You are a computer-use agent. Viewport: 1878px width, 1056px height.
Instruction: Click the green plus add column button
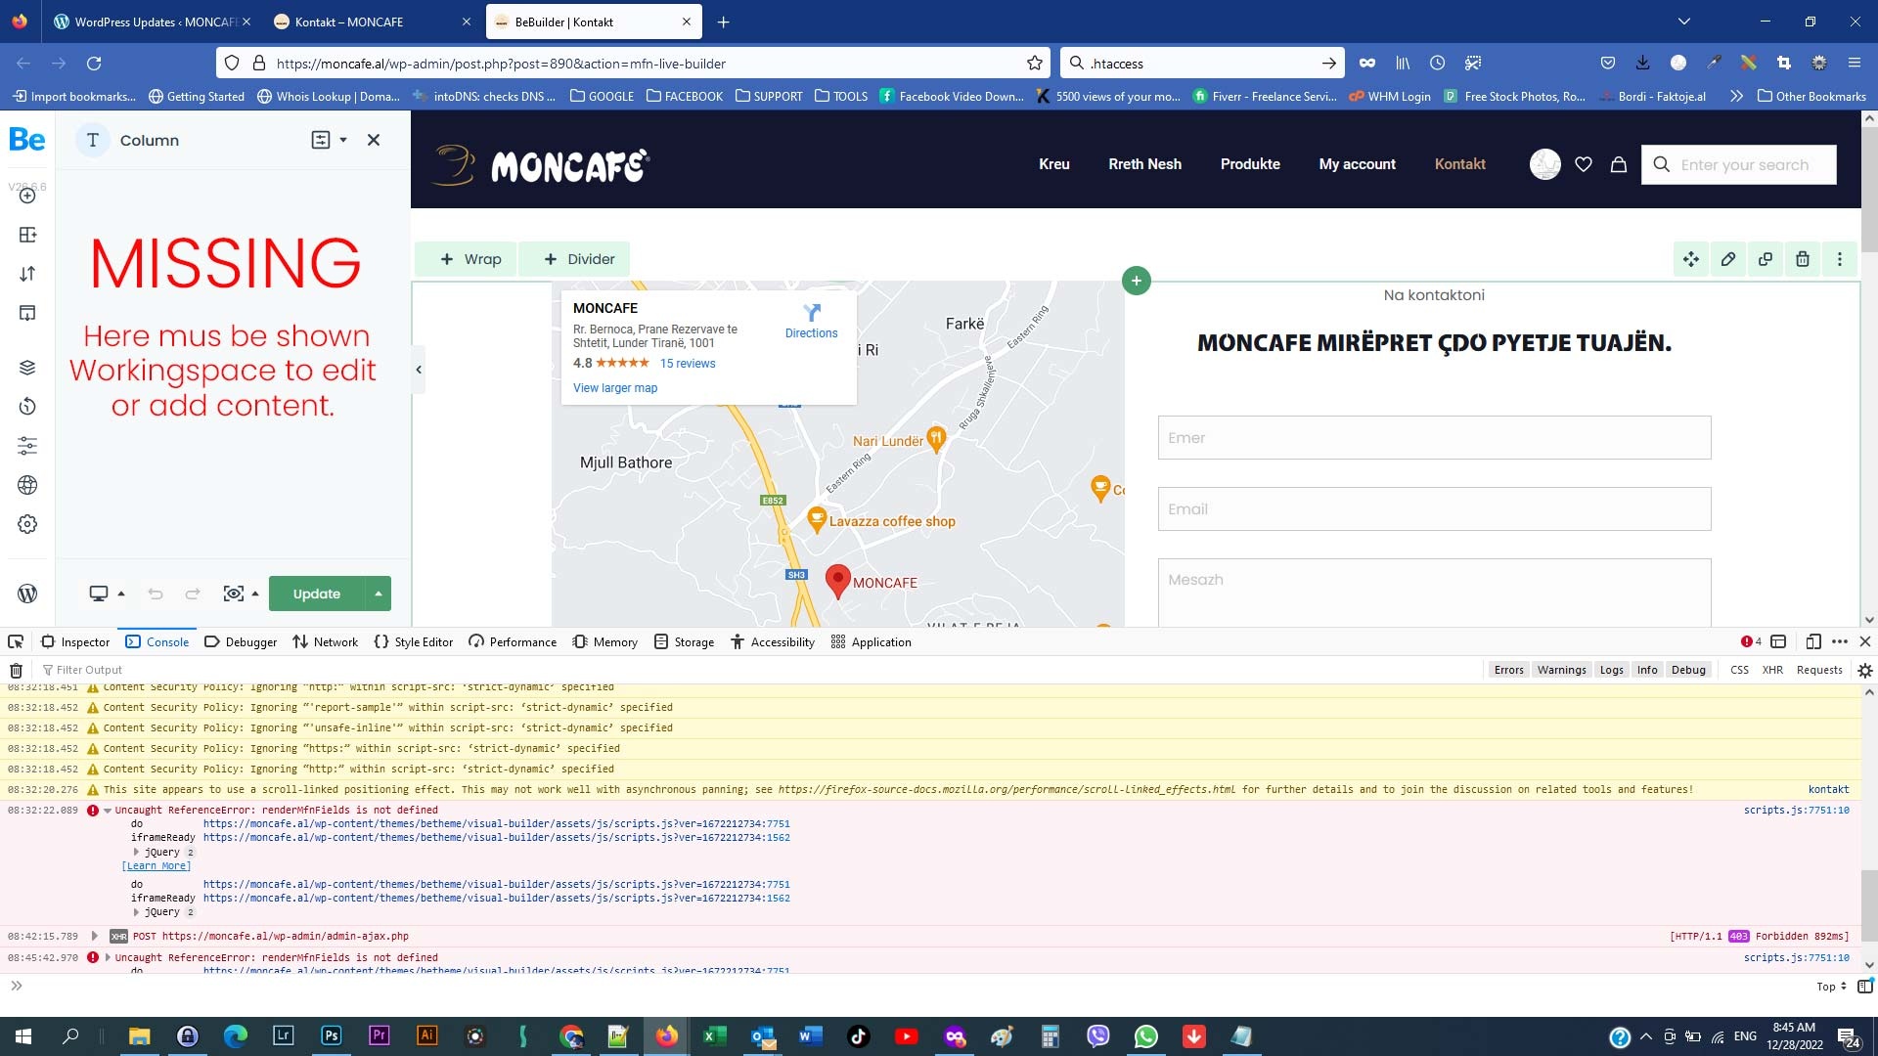[x=1136, y=281]
